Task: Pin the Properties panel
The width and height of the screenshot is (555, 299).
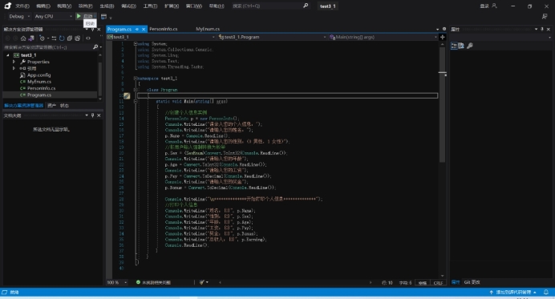Action: (542, 30)
